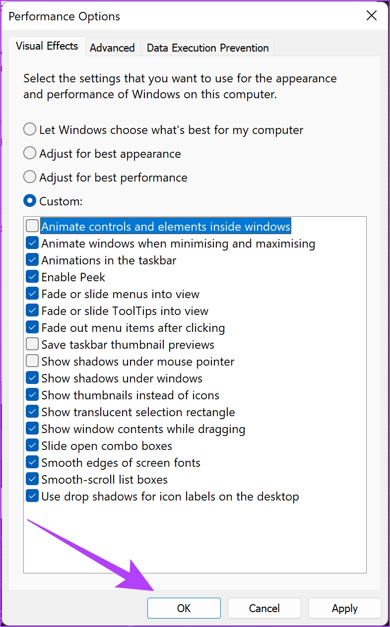Screen dimensions: 390x627
Task: Confirm settings with the OK button
Action: coord(184,608)
